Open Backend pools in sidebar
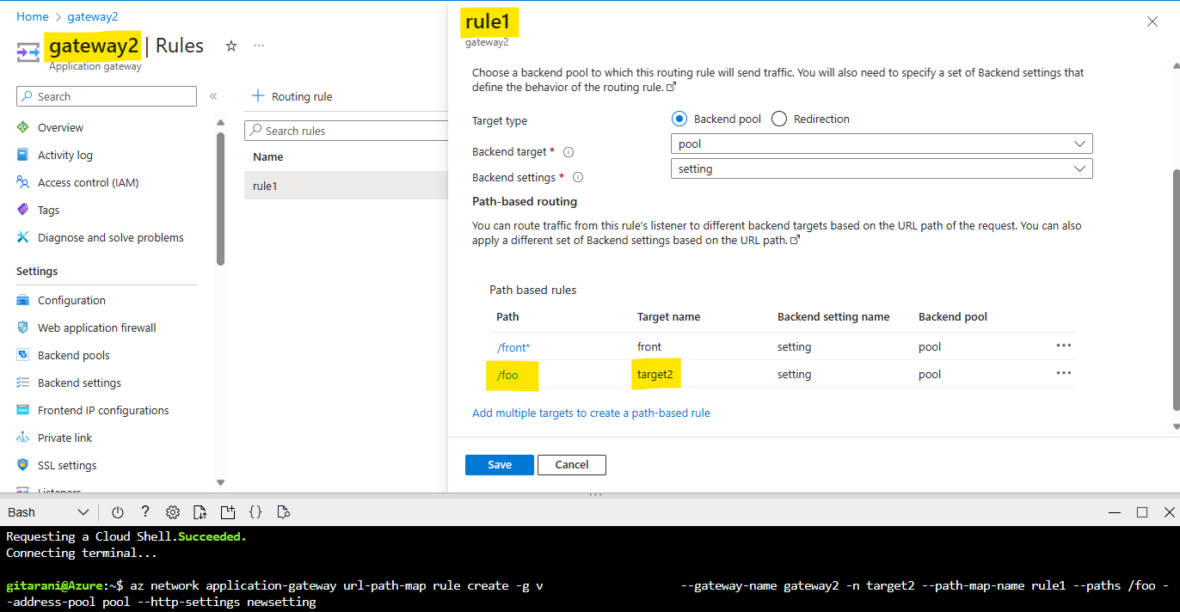1180x612 pixels. 73,355
